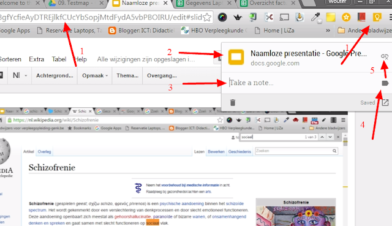
Task: Click the docs.google.com text in Keep popup
Action: coord(275,63)
